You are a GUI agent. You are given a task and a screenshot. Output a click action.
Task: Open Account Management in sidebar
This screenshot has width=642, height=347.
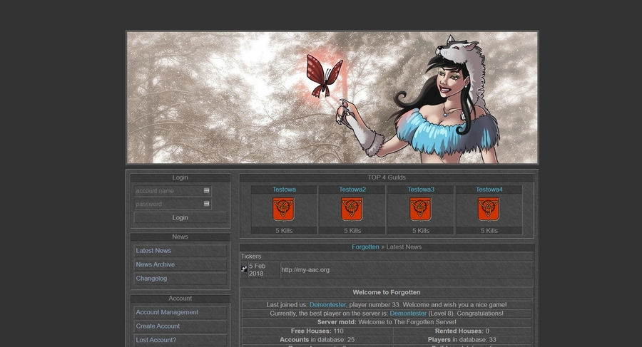(x=167, y=312)
